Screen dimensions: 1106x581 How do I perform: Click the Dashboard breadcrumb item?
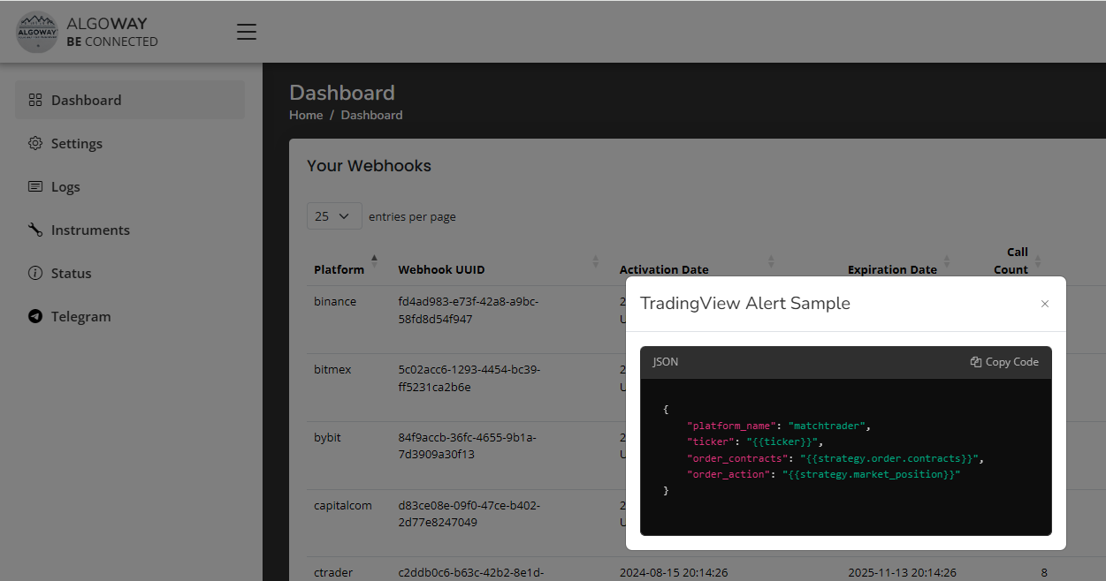point(371,115)
